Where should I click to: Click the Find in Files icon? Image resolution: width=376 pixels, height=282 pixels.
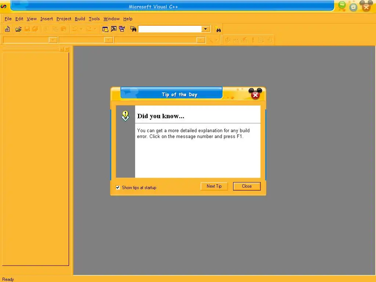pos(133,29)
